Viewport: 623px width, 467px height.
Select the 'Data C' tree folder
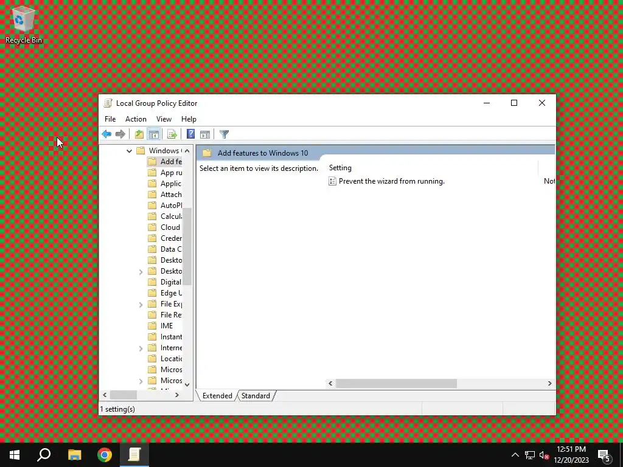coord(171,249)
